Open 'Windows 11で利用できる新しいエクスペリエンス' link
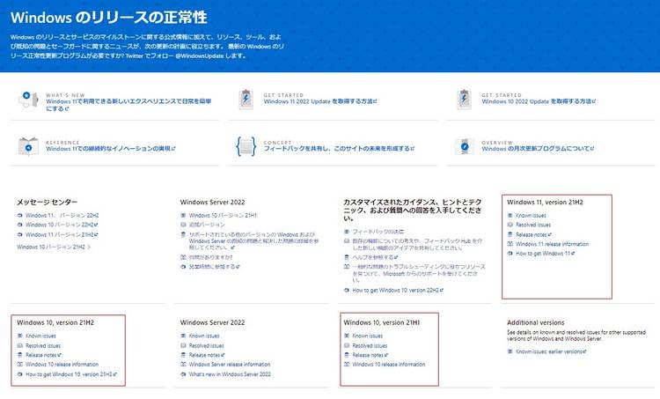The width and height of the screenshot is (660, 399). click(128, 105)
